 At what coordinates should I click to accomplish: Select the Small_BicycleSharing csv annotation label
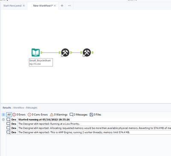pyautogui.click(x=41, y=62)
